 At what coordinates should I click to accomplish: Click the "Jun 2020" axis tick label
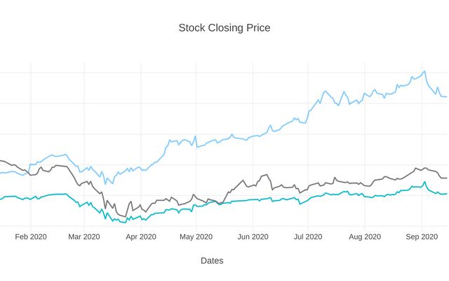coord(253,237)
